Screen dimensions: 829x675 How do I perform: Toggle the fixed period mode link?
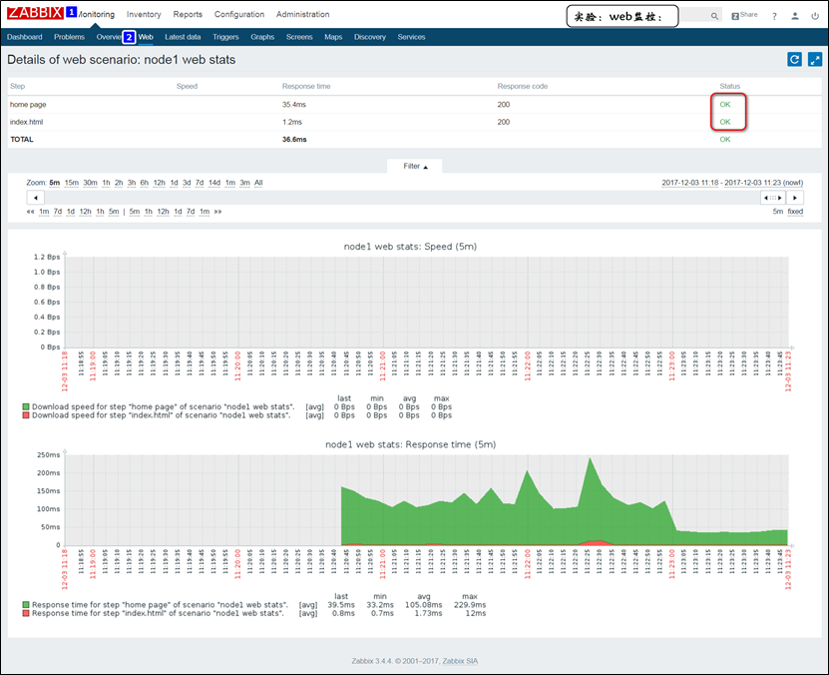pos(795,212)
